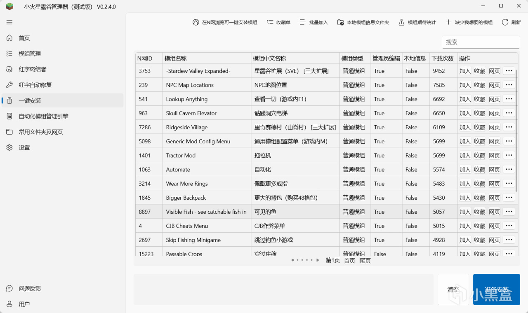
Task: Click the 批量加入 toolbar button
Action: pyautogui.click(x=313, y=22)
